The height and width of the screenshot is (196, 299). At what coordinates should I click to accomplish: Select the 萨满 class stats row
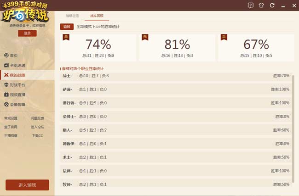coord(176,89)
